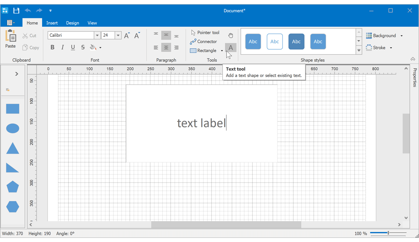Pick the hexagon shape from the sidebar
This screenshot has height=242, width=419.
[13, 207]
